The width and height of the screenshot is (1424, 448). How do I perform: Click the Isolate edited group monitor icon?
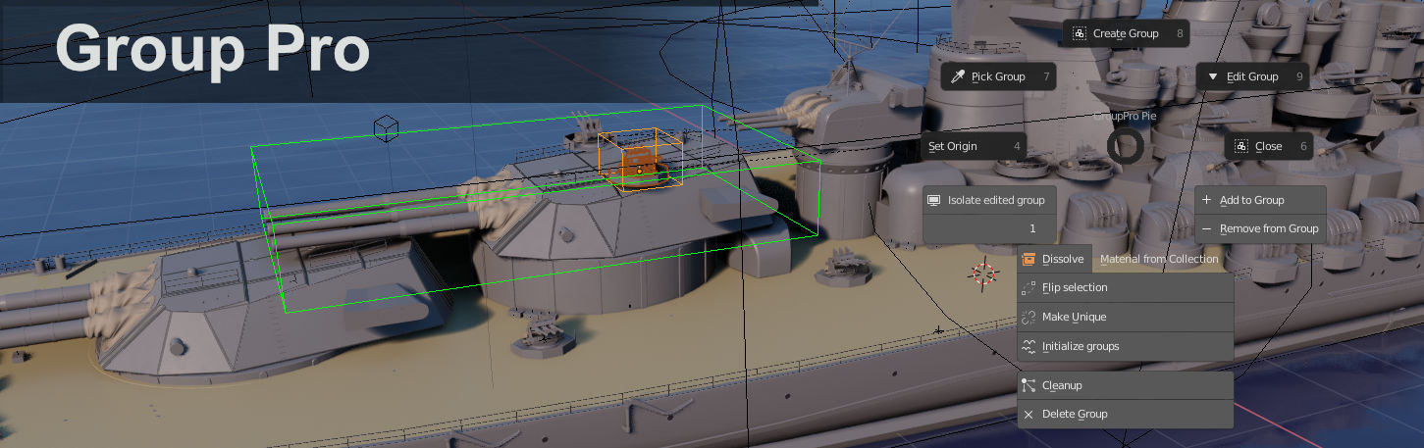(x=934, y=200)
